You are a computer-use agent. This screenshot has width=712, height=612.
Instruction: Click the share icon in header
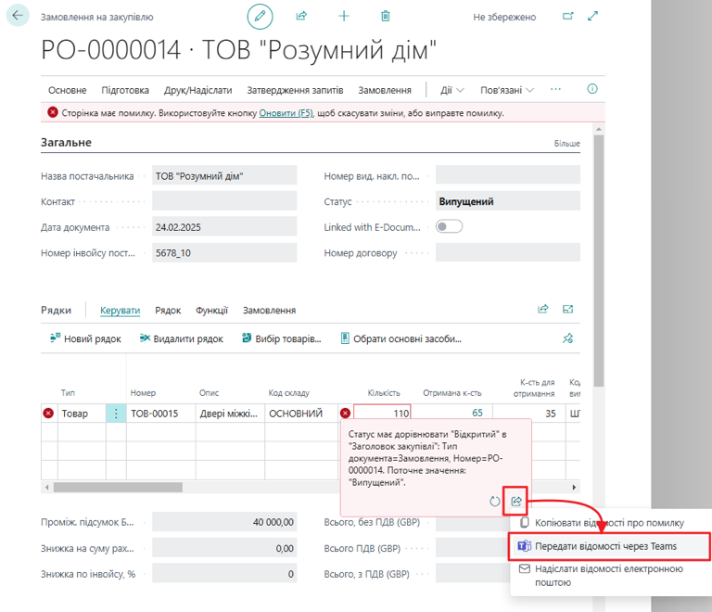pos(301,17)
